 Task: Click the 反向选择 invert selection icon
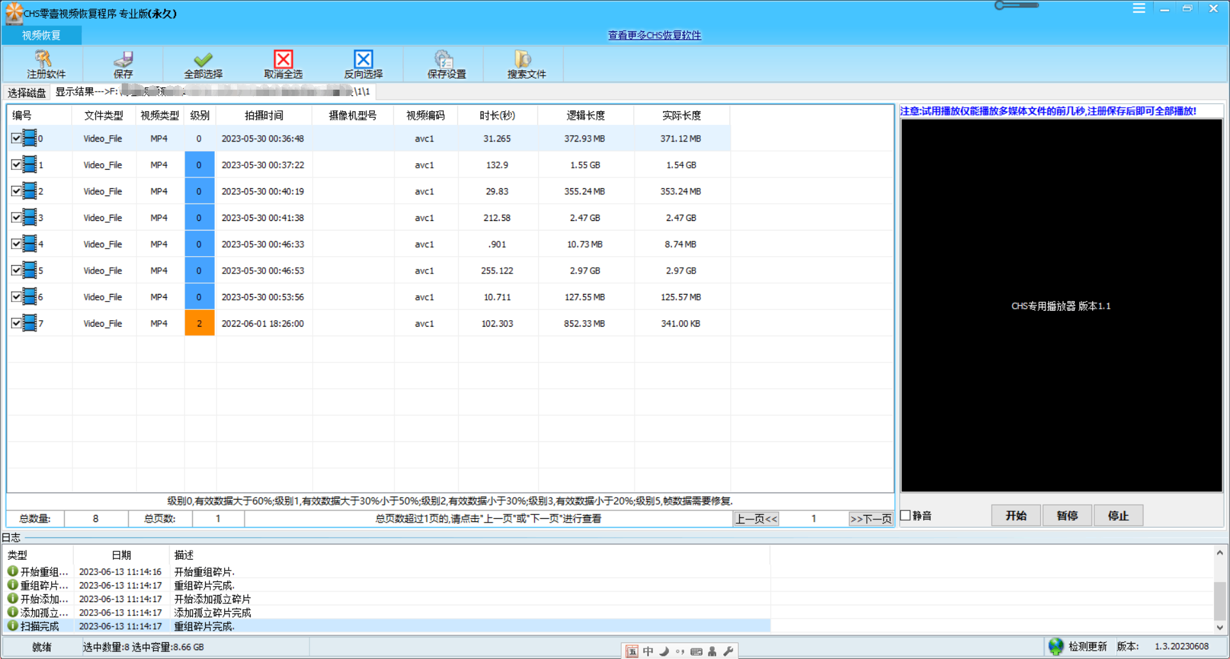pyautogui.click(x=363, y=59)
